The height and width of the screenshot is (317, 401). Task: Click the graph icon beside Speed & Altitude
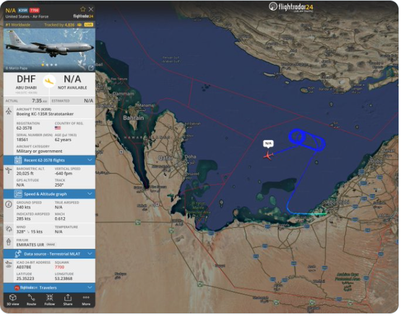18,194
